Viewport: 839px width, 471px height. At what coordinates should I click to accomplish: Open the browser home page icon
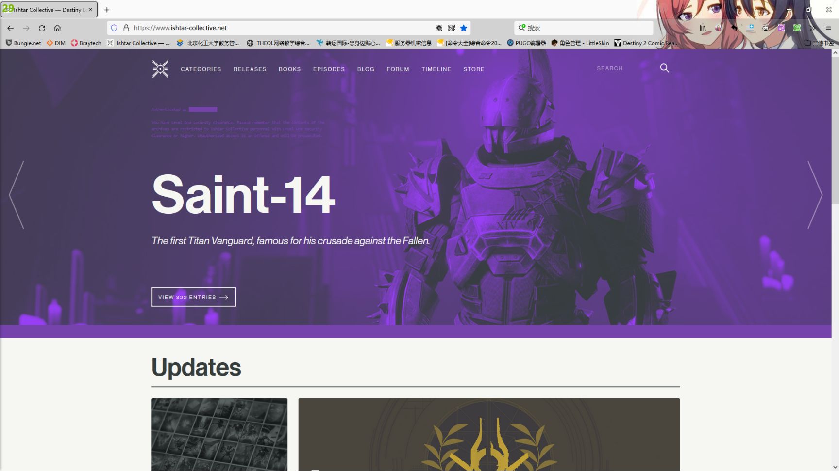57,28
